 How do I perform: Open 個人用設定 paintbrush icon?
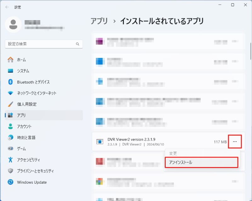pos(11,104)
